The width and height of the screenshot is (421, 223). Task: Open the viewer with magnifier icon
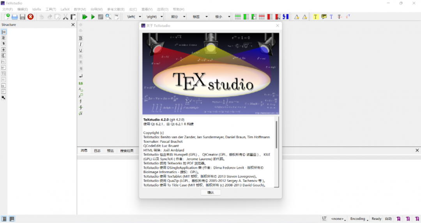[x=108, y=17]
